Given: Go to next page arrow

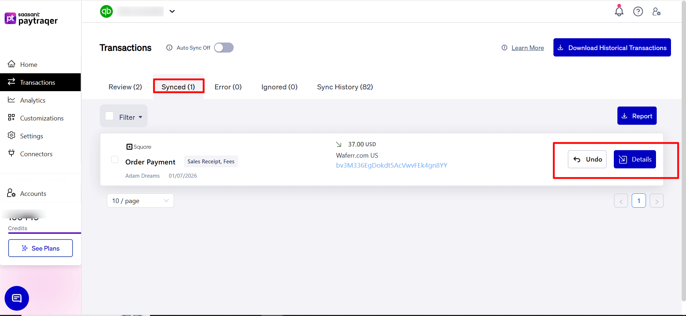Looking at the screenshot, I should pyautogui.click(x=657, y=201).
